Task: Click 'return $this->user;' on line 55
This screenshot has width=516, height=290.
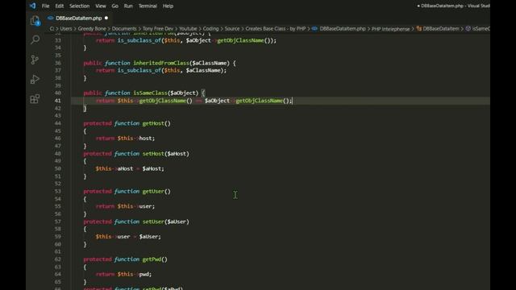Action: click(125, 206)
